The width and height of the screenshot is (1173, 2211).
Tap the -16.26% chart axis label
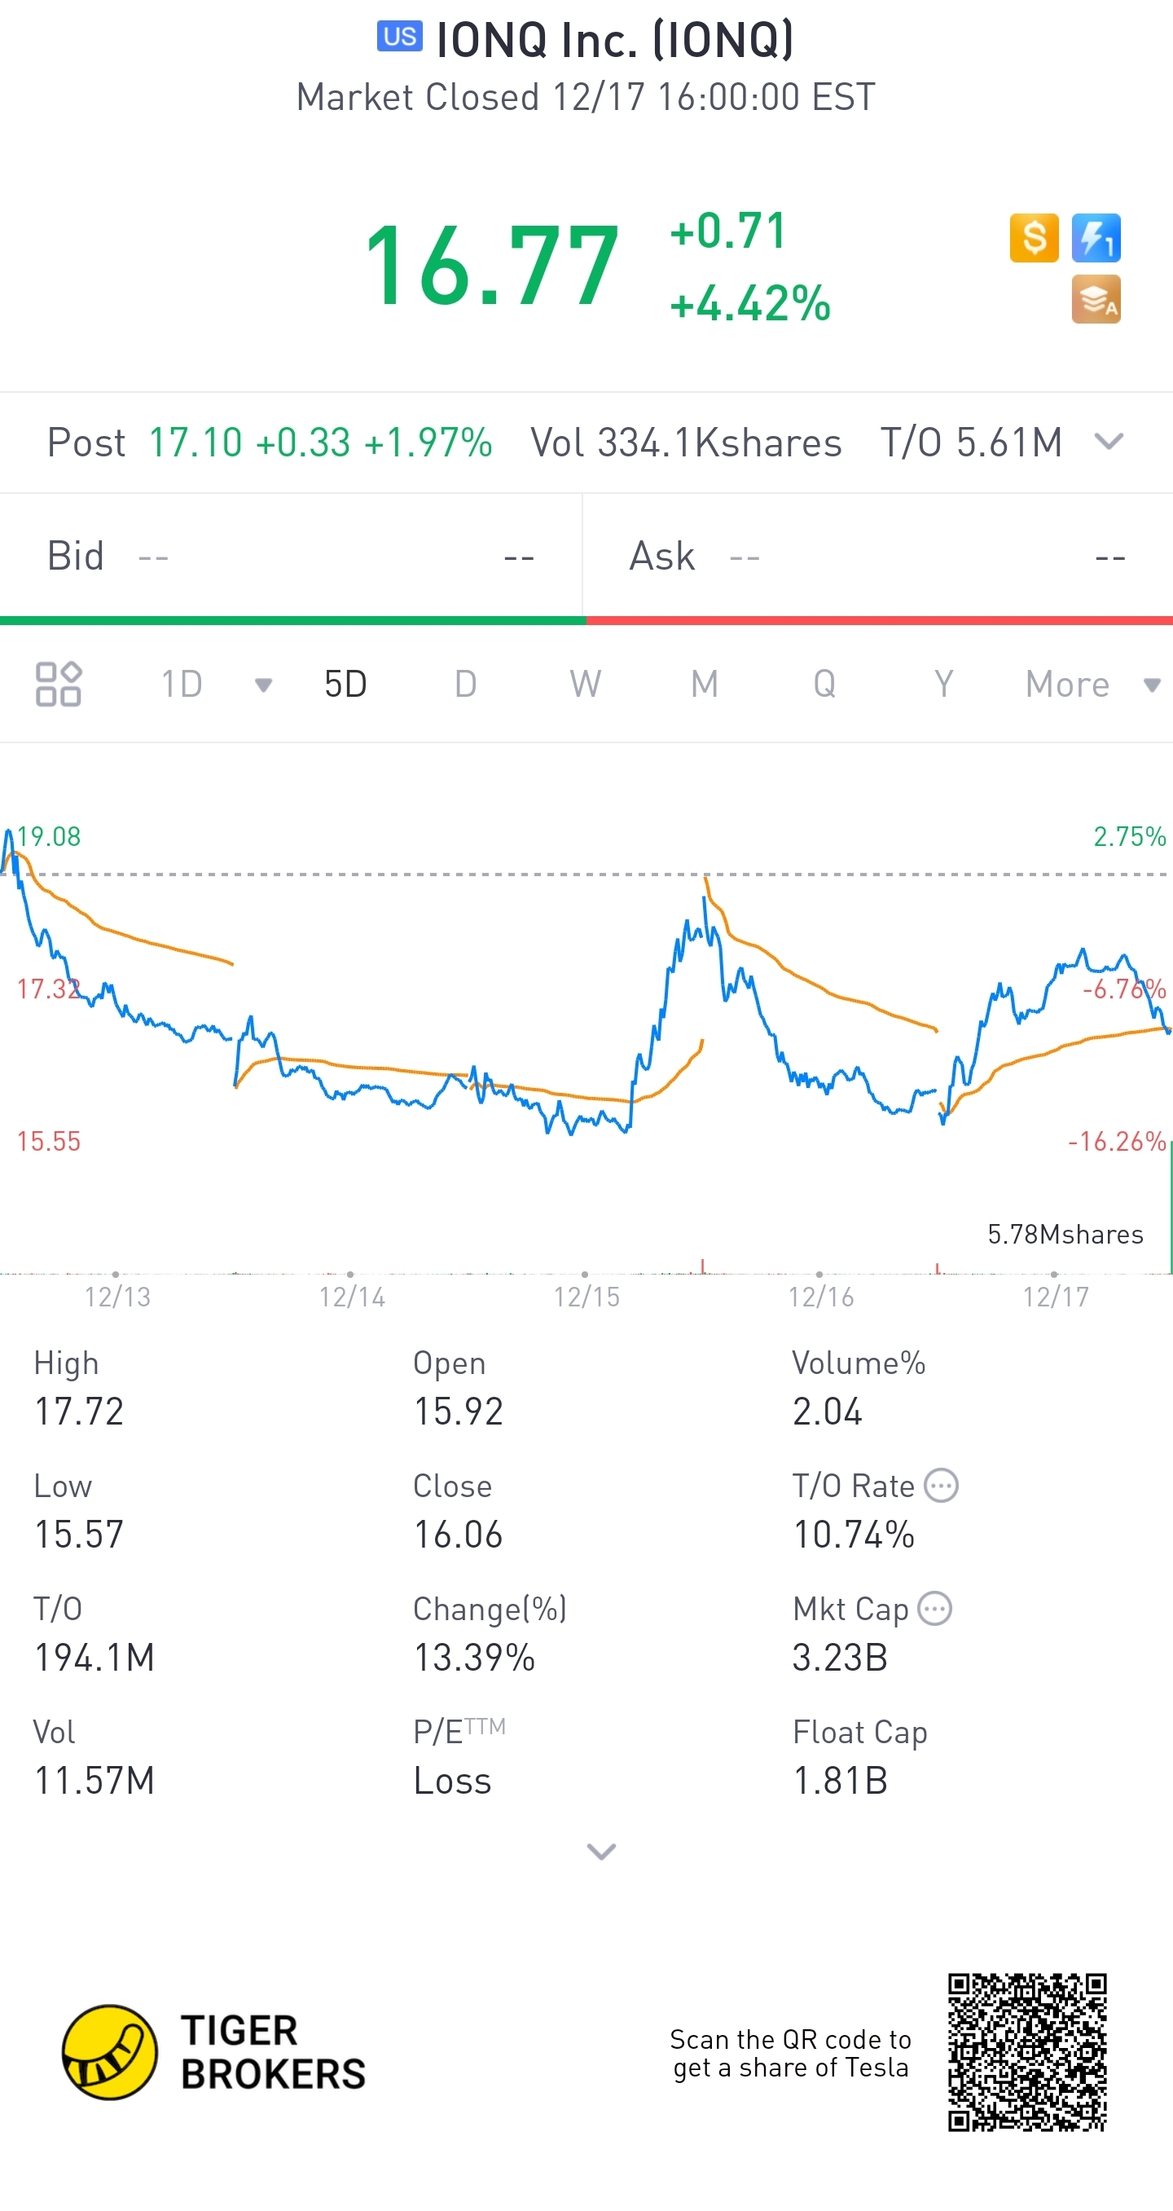pyautogui.click(x=1116, y=1141)
